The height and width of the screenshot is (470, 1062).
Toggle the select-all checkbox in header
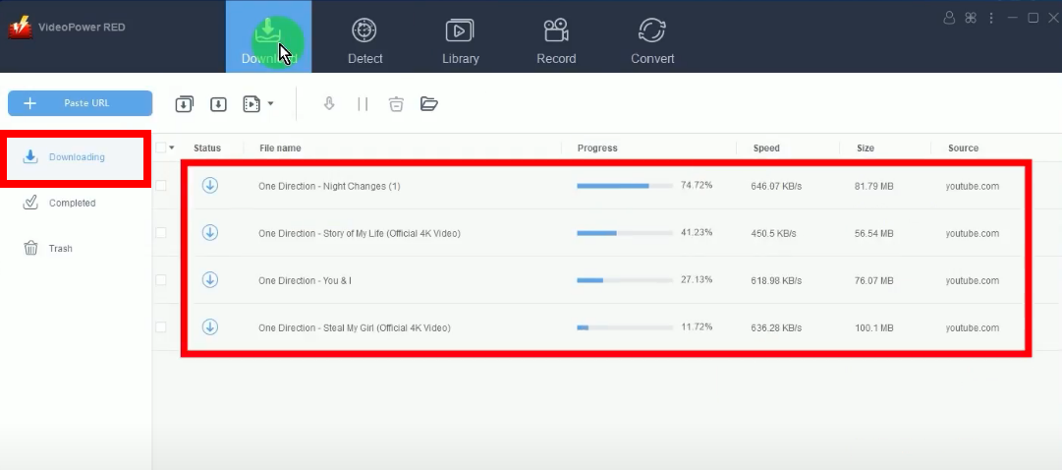160,147
